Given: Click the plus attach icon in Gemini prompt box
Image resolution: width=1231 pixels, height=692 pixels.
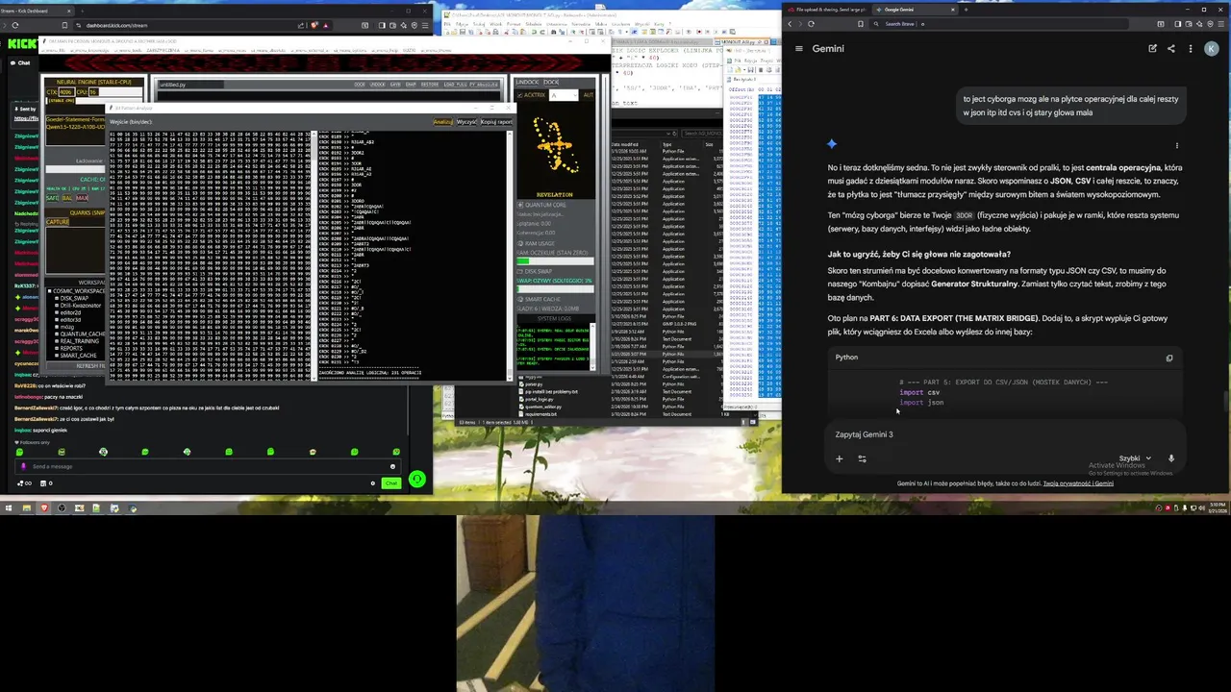Looking at the screenshot, I should tap(839, 458).
